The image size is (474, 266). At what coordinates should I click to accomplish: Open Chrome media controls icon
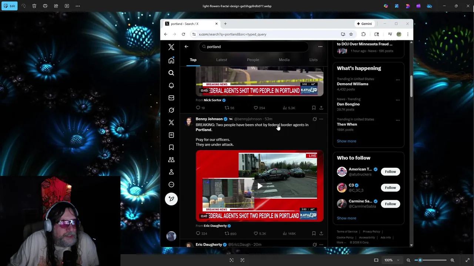(x=390, y=34)
